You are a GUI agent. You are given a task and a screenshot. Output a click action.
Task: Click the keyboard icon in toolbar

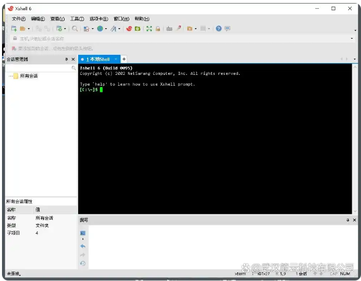[169, 29]
